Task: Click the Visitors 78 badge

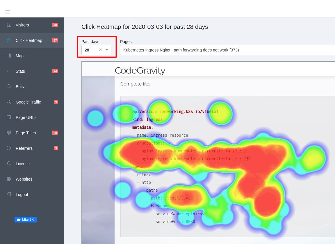Action: (x=55, y=25)
